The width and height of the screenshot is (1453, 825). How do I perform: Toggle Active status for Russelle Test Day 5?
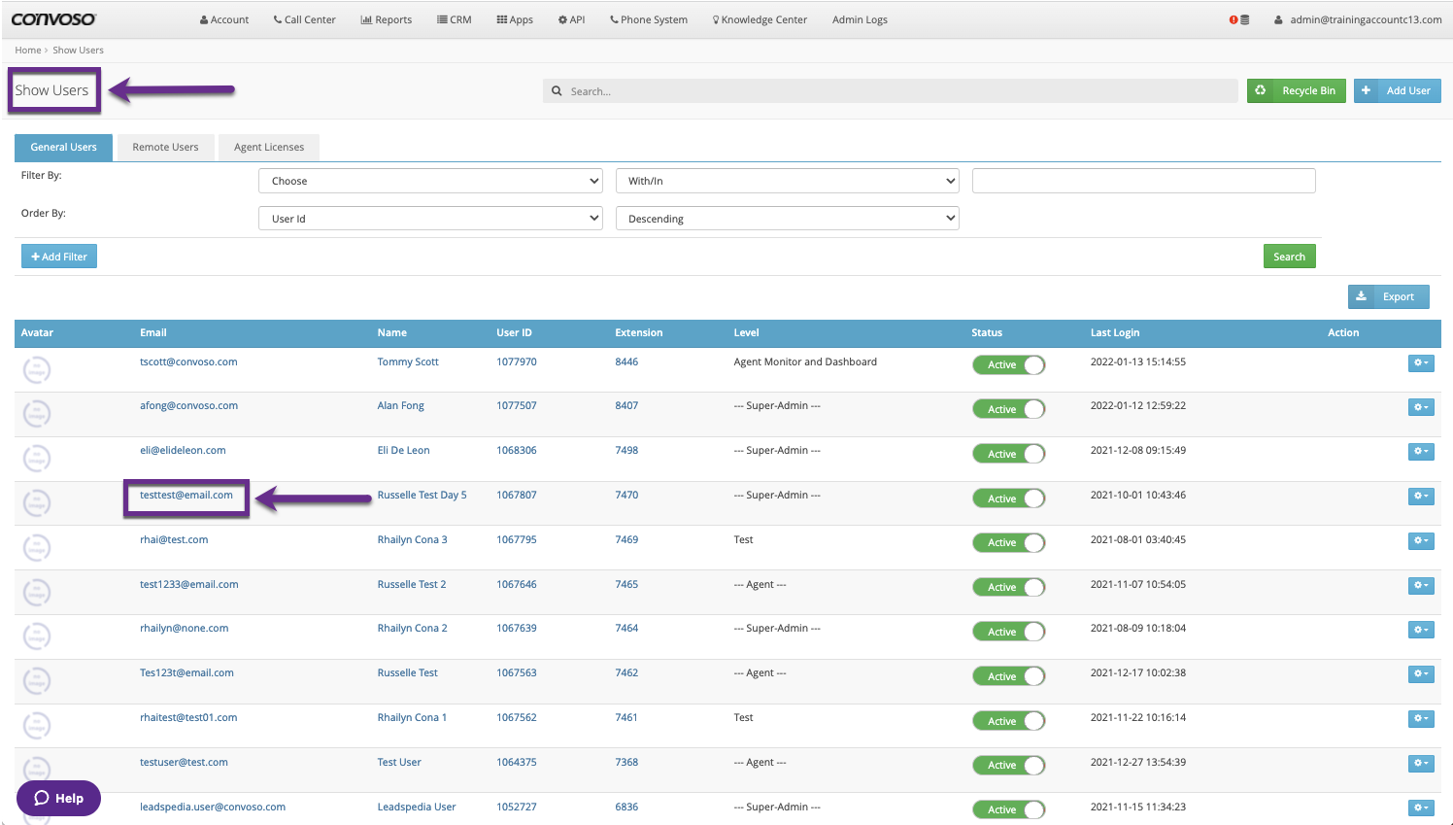coord(1008,498)
